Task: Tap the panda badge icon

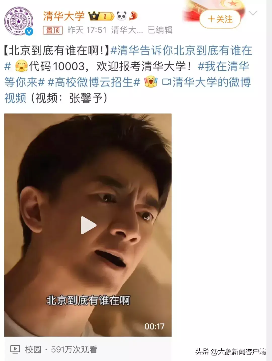Action: (x=122, y=16)
